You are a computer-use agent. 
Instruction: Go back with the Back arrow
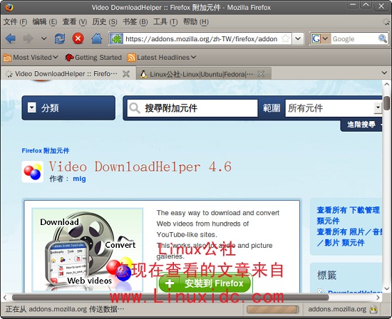coord(11,38)
